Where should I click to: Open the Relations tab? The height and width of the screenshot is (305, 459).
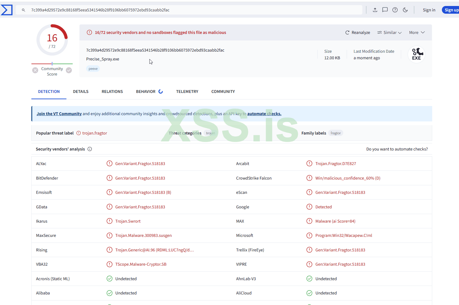[112, 91]
